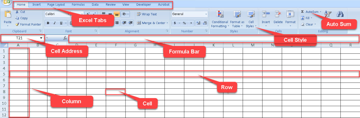Switch to the Formulas tab
This screenshot has height=118, width=360.
pyautogui.click(x=78, y=5)
